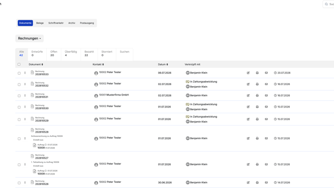Open invoice number 202610529
This screenshot has width=334, height=188.
(x=42, y=121)
